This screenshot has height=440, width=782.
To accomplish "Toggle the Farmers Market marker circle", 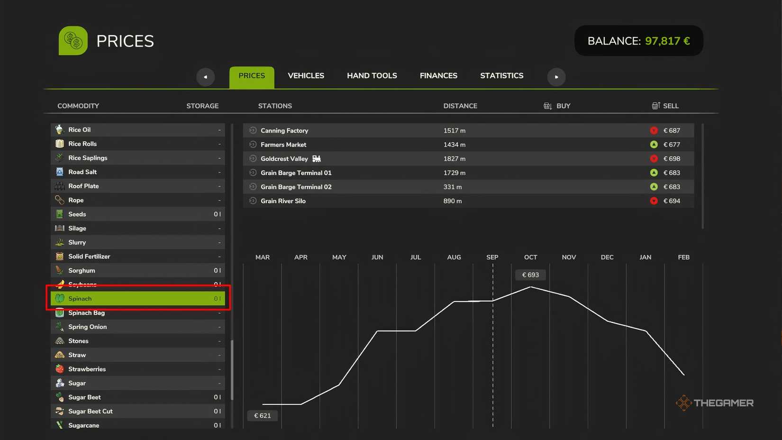I will (x=253, y=144).
